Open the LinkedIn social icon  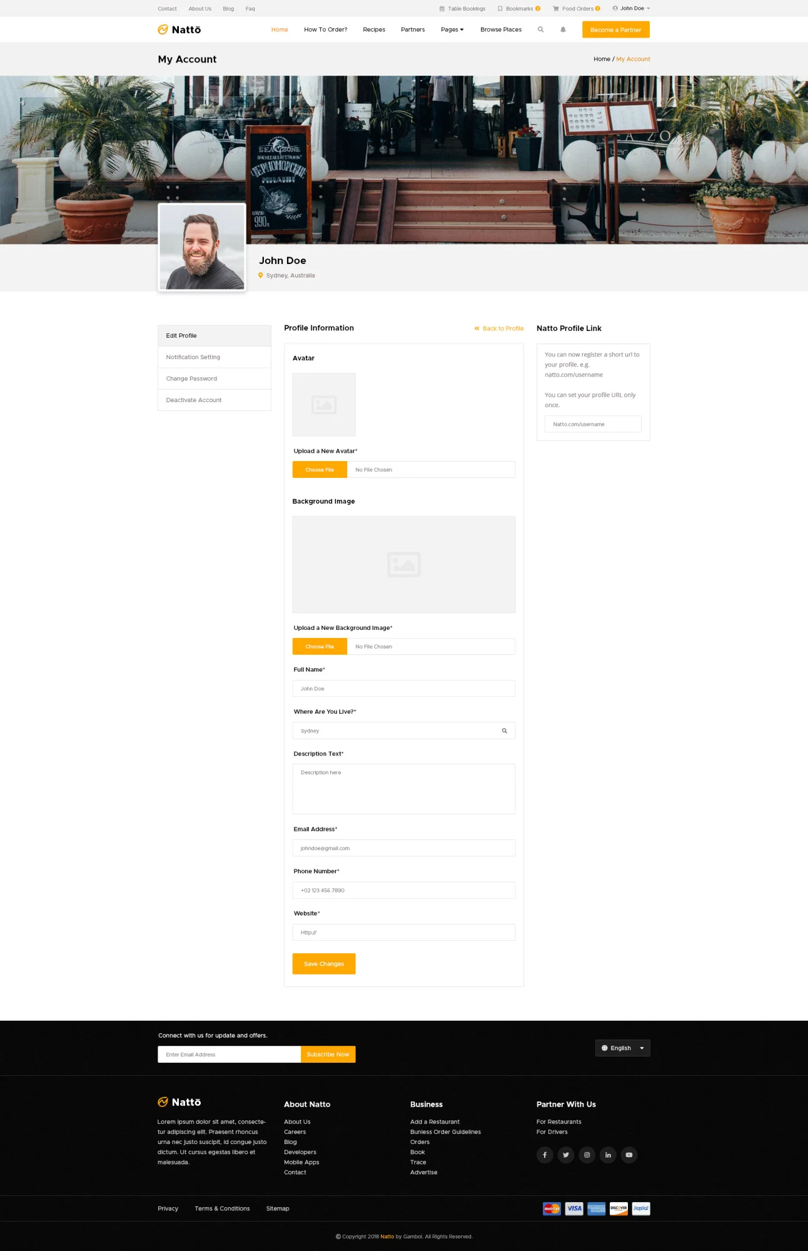(608, 1155)
